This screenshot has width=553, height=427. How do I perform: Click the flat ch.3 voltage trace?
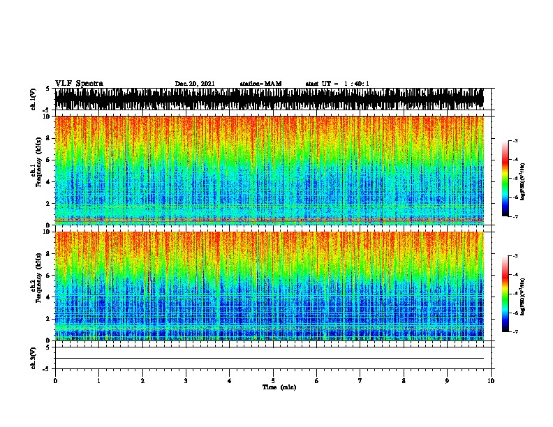[x=270, y=359]
